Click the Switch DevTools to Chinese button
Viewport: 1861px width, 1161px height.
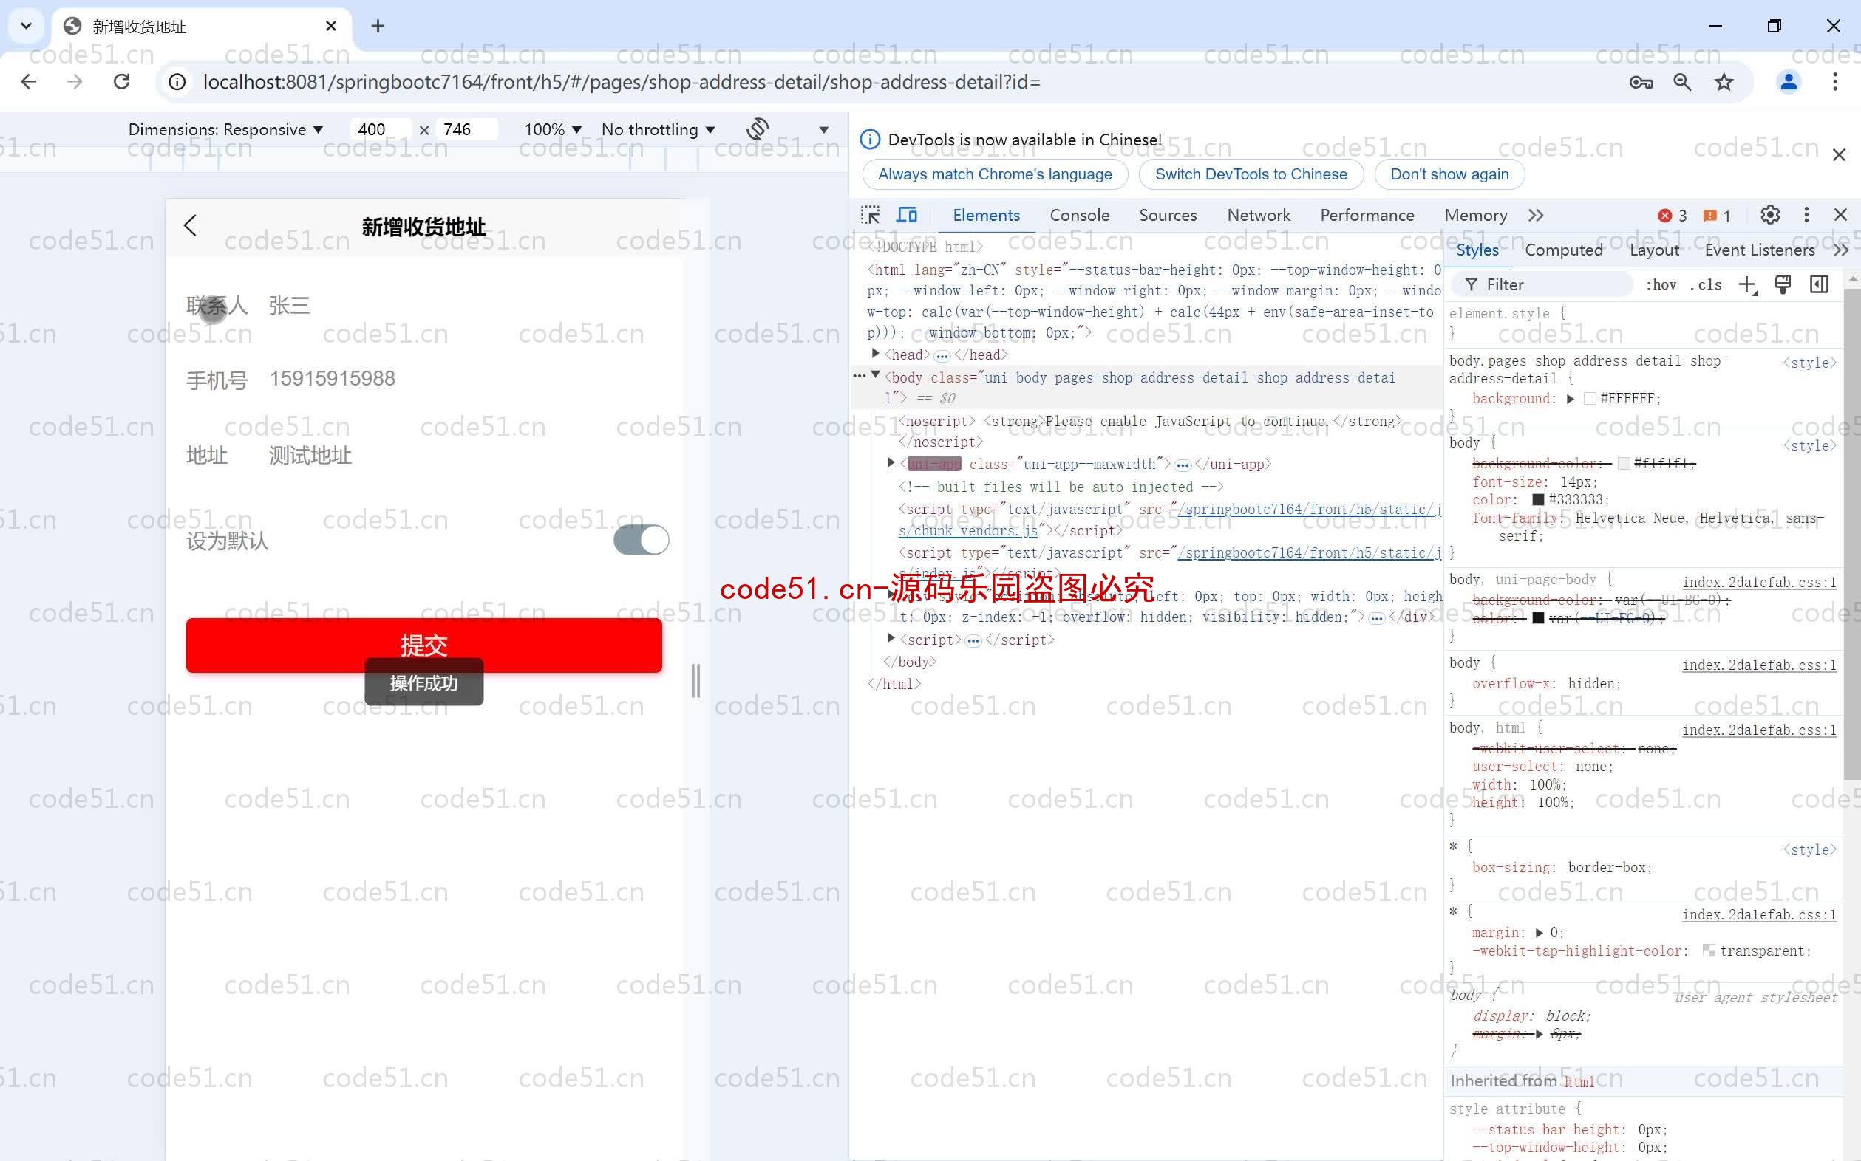(x=1251, y=174)
